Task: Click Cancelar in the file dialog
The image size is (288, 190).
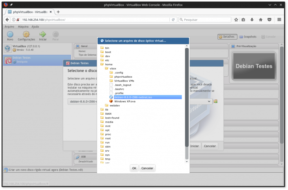Action: 147,168
